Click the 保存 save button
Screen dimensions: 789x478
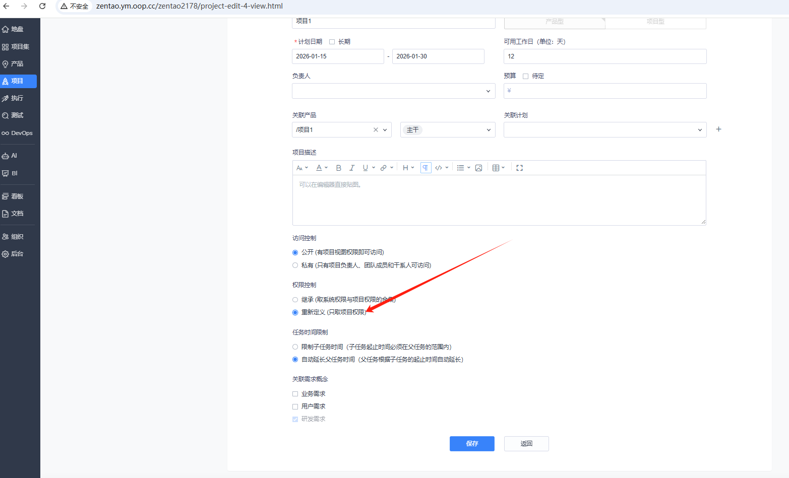pos(472,444)
